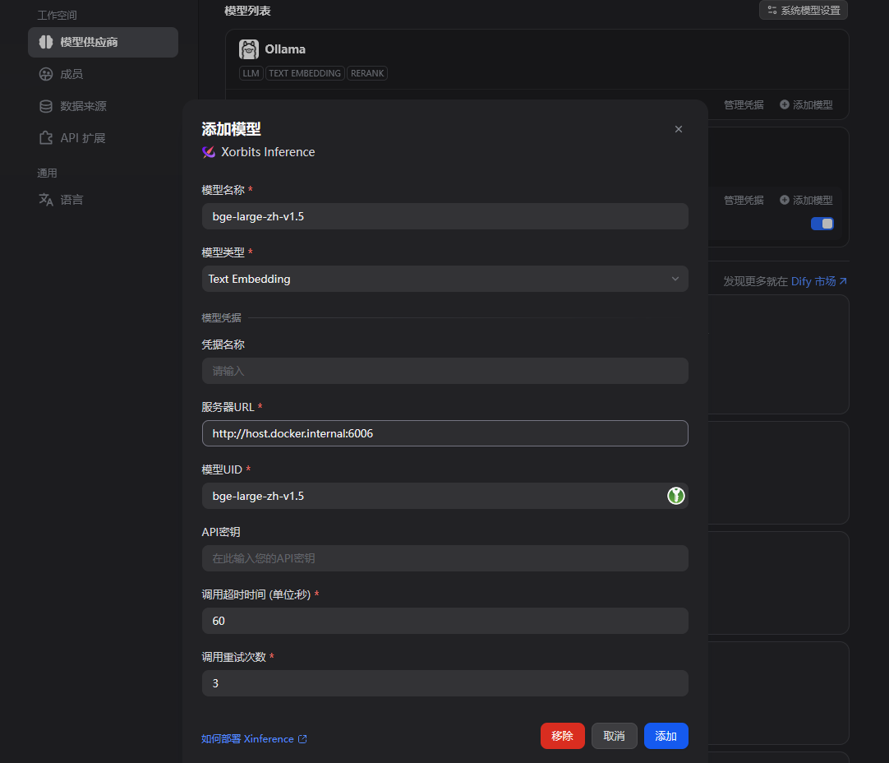The width and height of the screenshot is (889, 763).
Task: Click the TEXT EMBEDDING tag on Ollama
Action: click(x=305, y=73)
